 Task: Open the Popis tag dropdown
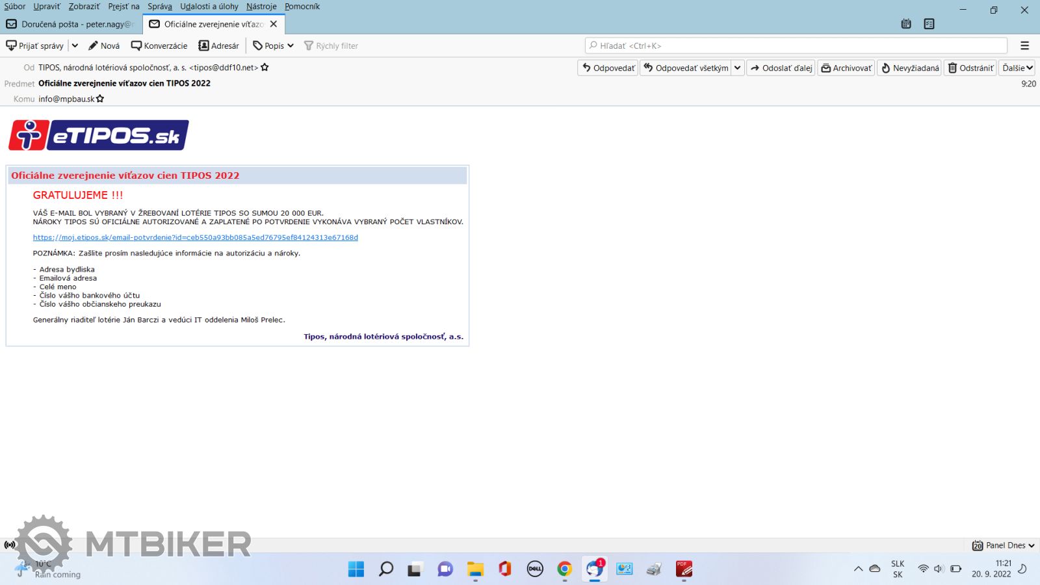(274, 45)
